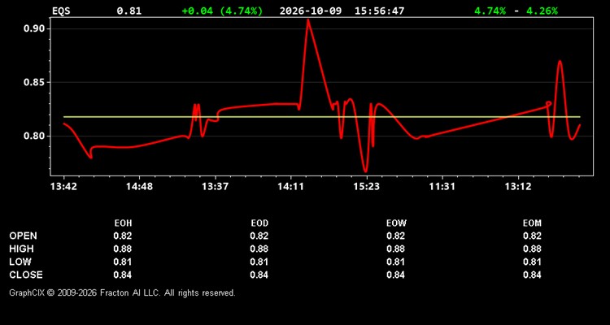Click the red price spike above 0.90

308,24
